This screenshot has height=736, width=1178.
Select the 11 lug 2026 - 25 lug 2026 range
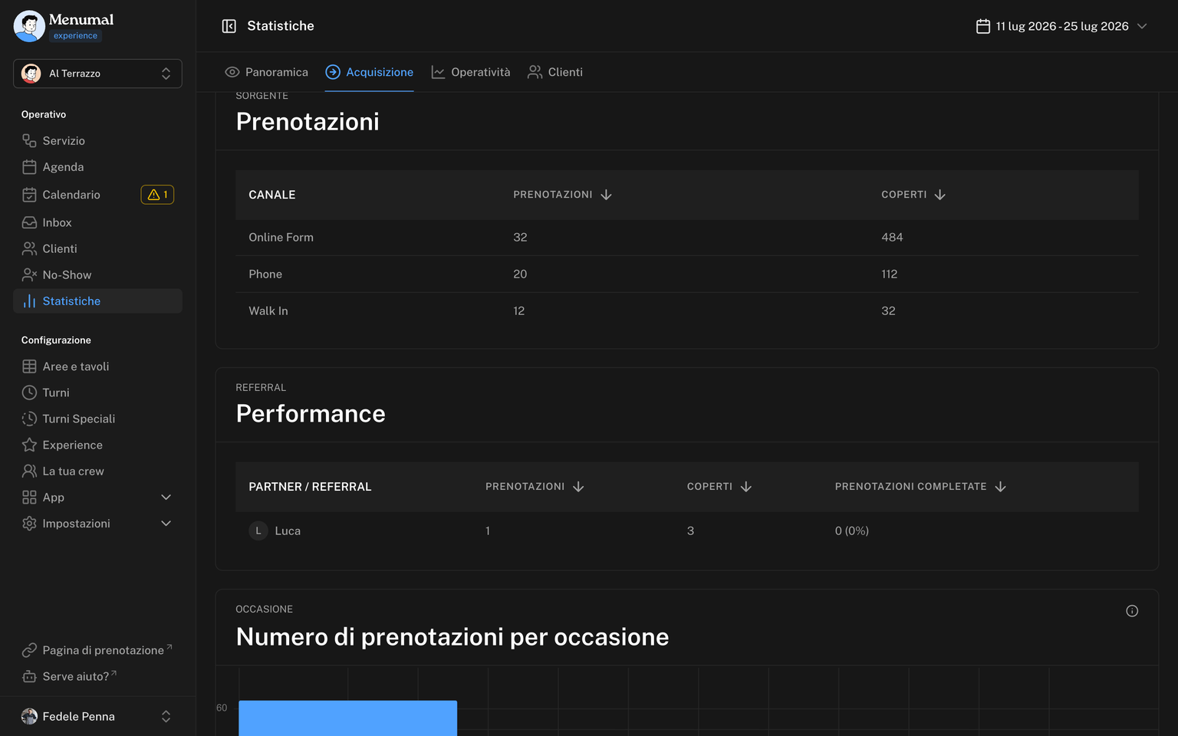pos(1062,26)
